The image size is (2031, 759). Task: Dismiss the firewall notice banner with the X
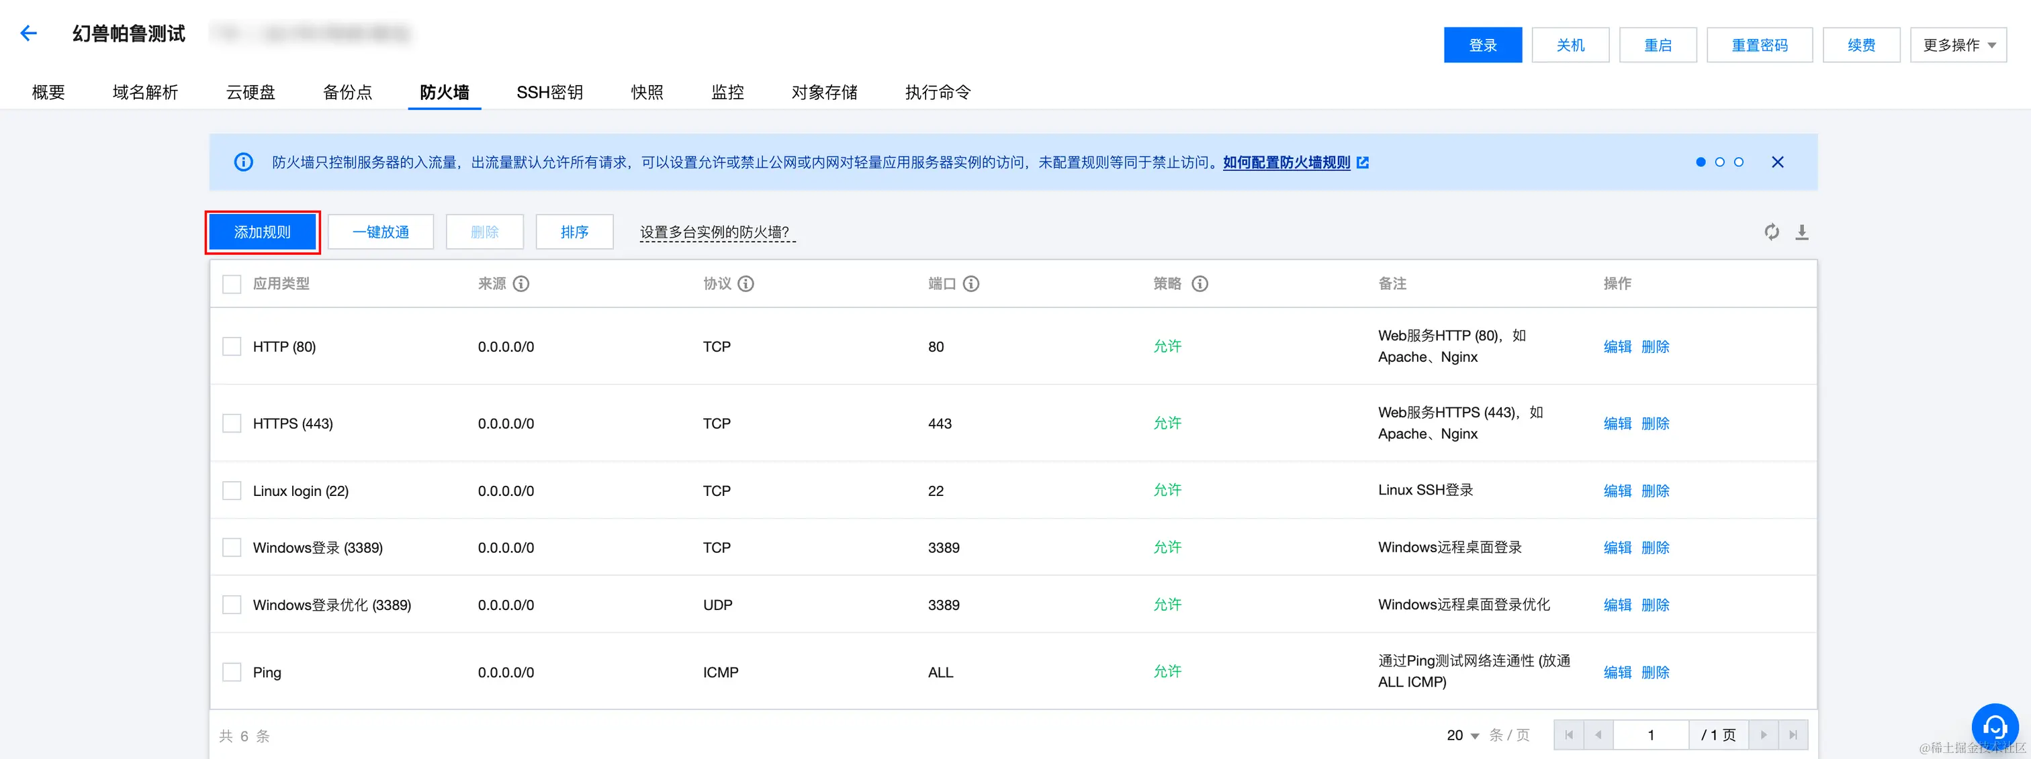tap(1778, 162)
